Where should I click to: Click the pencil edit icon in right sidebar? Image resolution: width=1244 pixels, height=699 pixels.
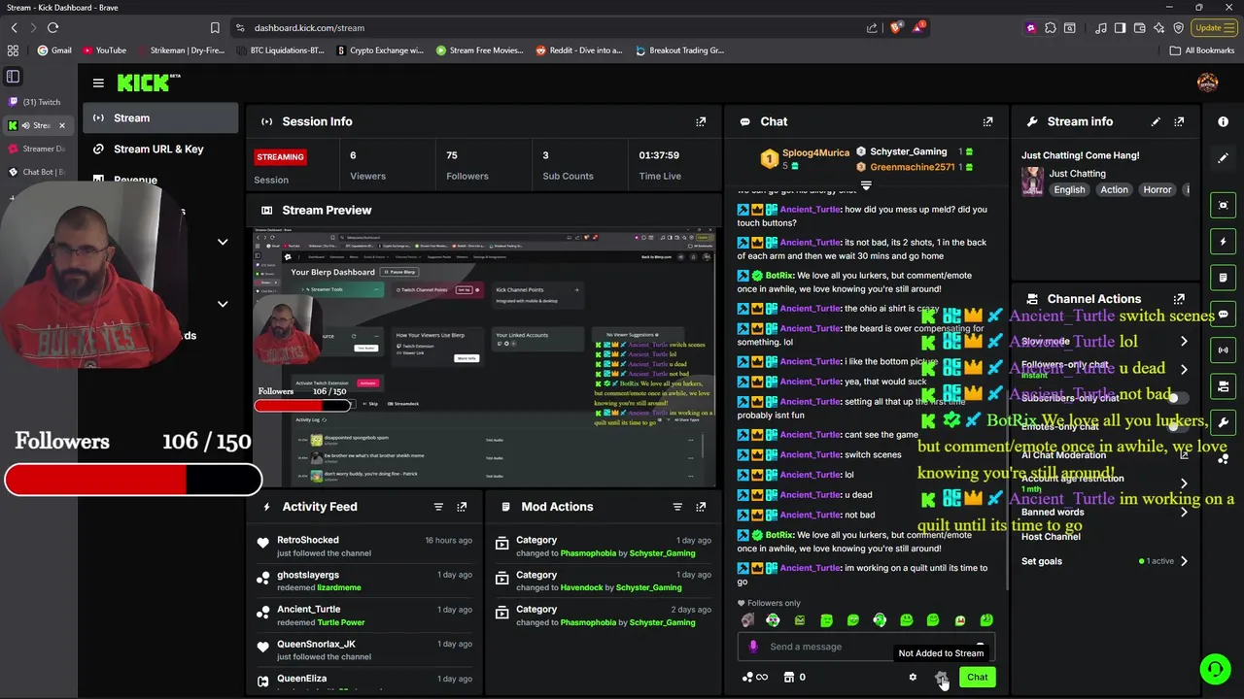1223,157
